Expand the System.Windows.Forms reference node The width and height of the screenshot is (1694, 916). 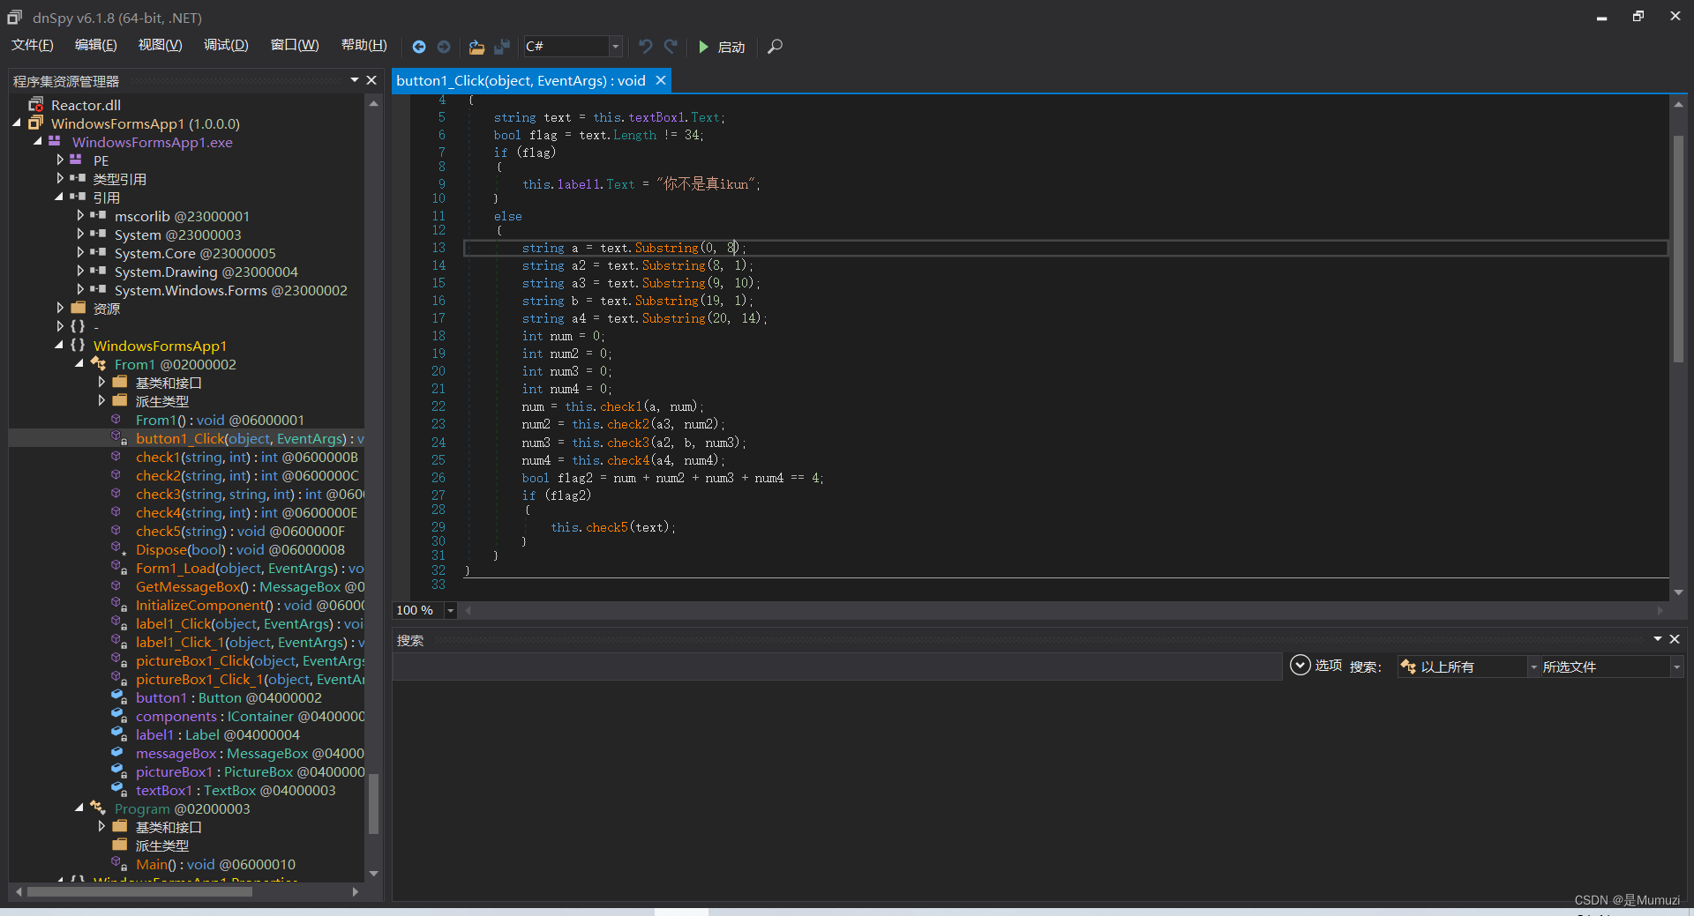tap(80, 290)
